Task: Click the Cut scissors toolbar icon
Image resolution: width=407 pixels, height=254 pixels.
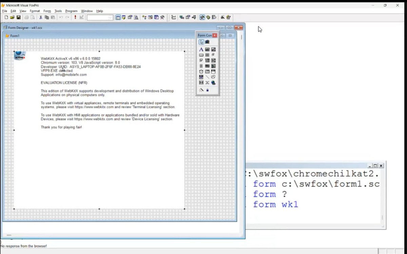Action: pyautogui.click(x=41, y=17)
